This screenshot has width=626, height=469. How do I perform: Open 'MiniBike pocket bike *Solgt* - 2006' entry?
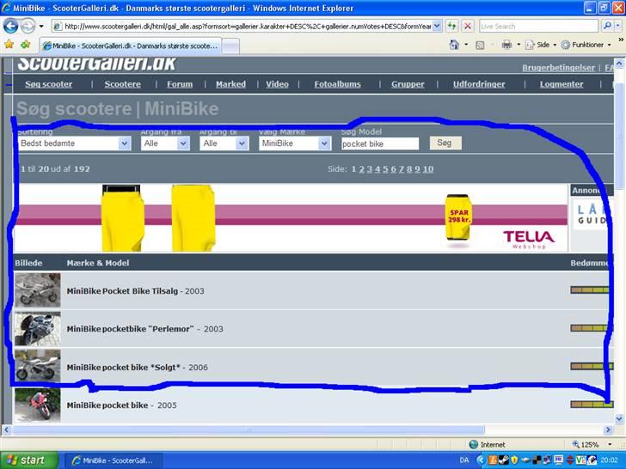[138, 368]
